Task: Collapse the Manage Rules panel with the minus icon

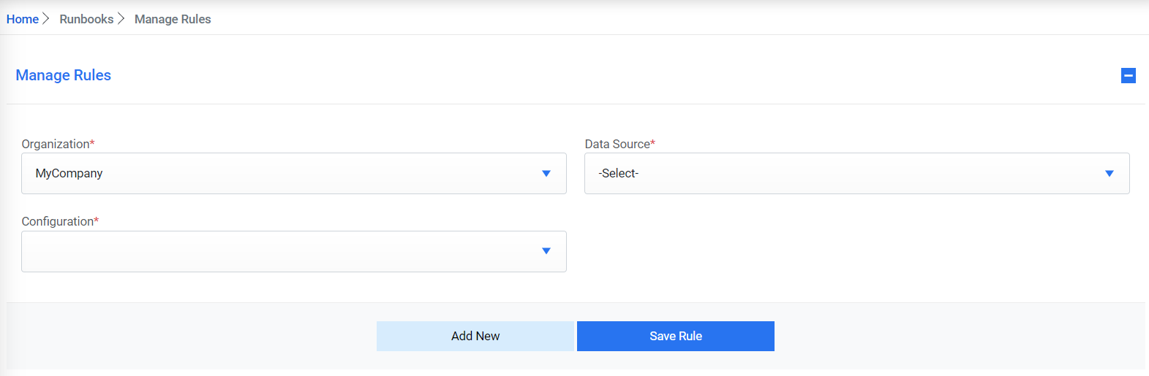Action: tap(1128, 75)
